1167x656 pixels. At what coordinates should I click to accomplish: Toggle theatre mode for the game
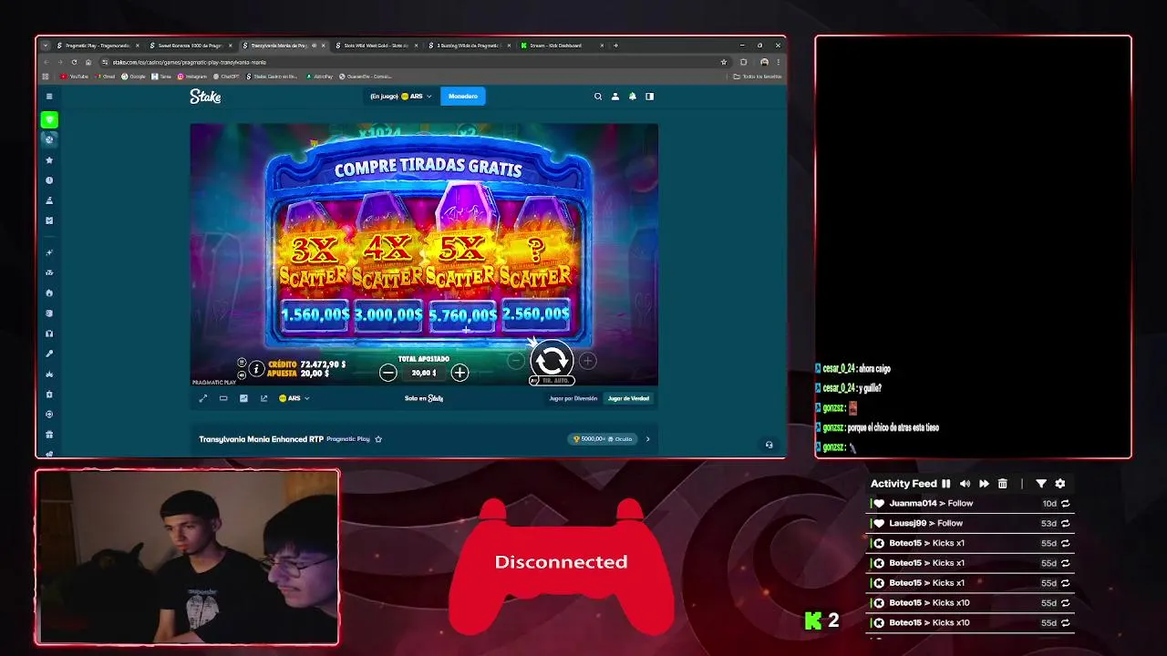pyautogui.click(x=223, y=398)
